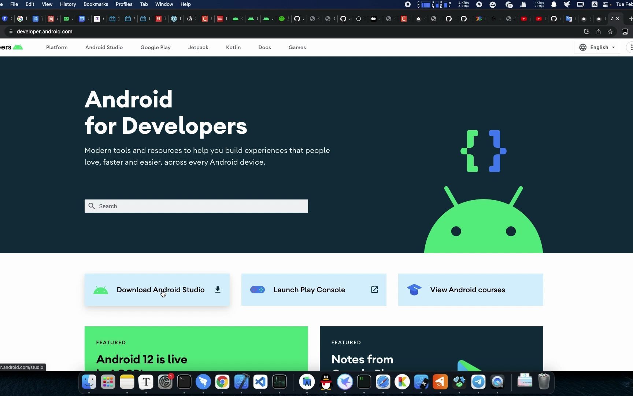Open Android Studio from the Dock
This screenshot has width=633, height=396.
tap(307, 382)
